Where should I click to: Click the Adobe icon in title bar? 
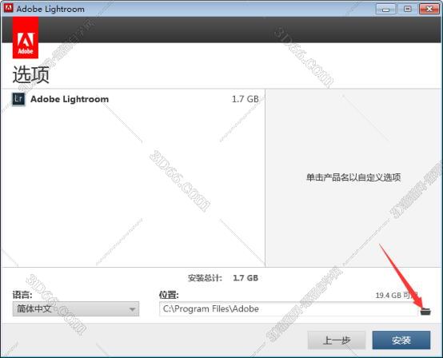pos(8,8)
